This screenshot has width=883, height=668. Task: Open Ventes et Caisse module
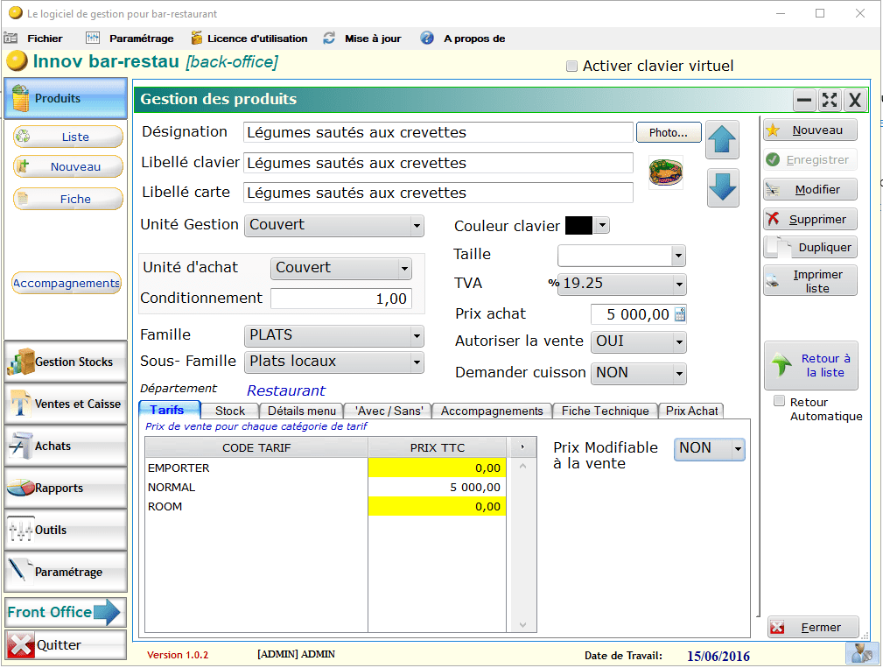pyautogui.click(x=65, y=404)
